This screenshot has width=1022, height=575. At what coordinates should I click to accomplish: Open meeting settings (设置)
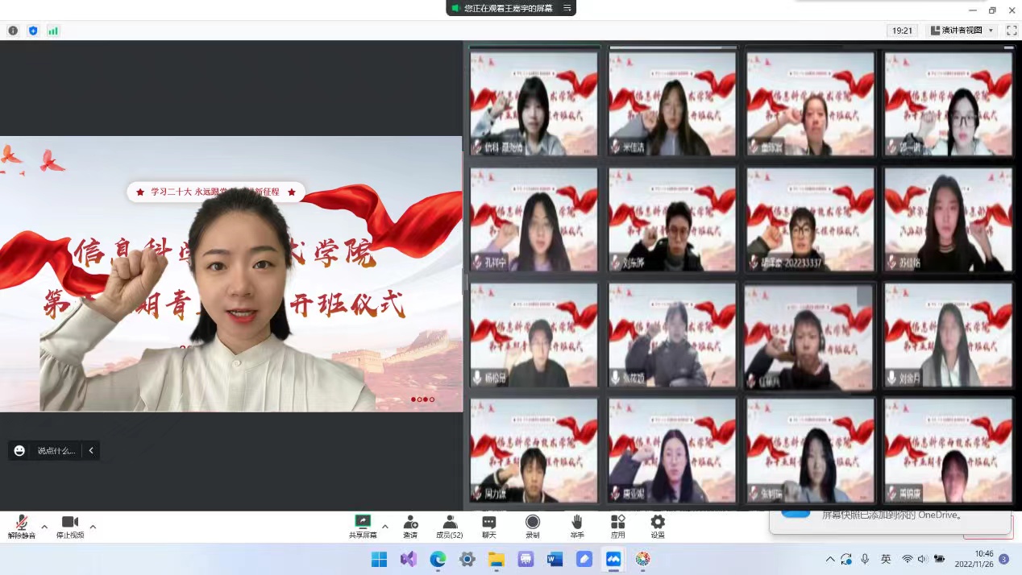point(658,527)
